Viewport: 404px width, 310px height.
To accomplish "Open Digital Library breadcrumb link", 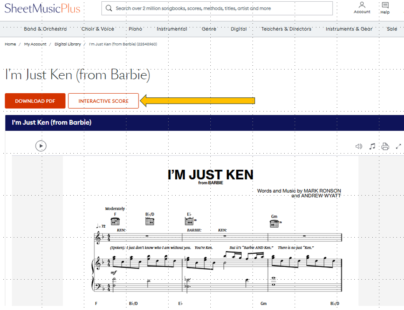I will click(68, 44).
